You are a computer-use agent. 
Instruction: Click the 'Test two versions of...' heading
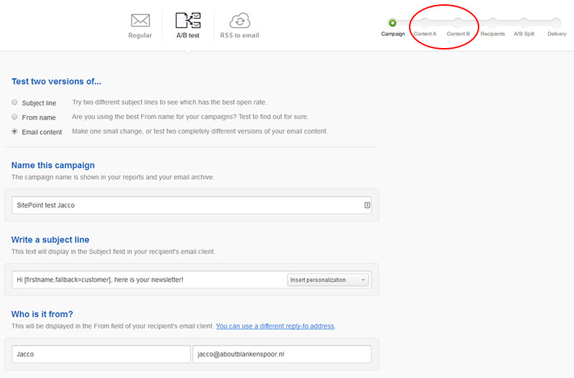(x=57, y=82)
